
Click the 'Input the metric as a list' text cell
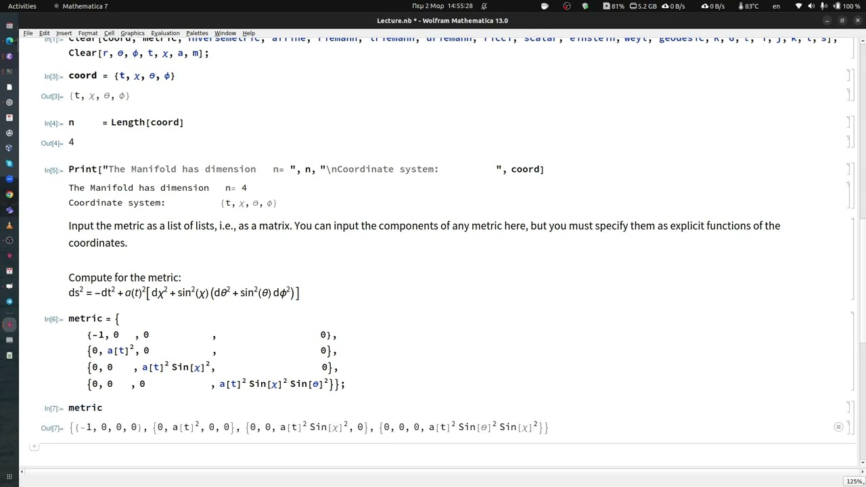point(424,234)
